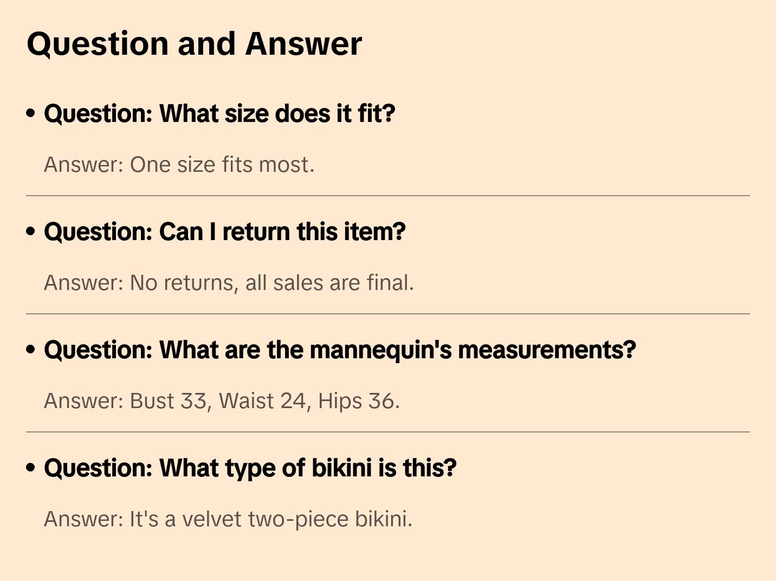This screenshot has height=581, width=776.
Task: Select the question "What type of bikini is this?"
Action: click(x=250, y=468)
